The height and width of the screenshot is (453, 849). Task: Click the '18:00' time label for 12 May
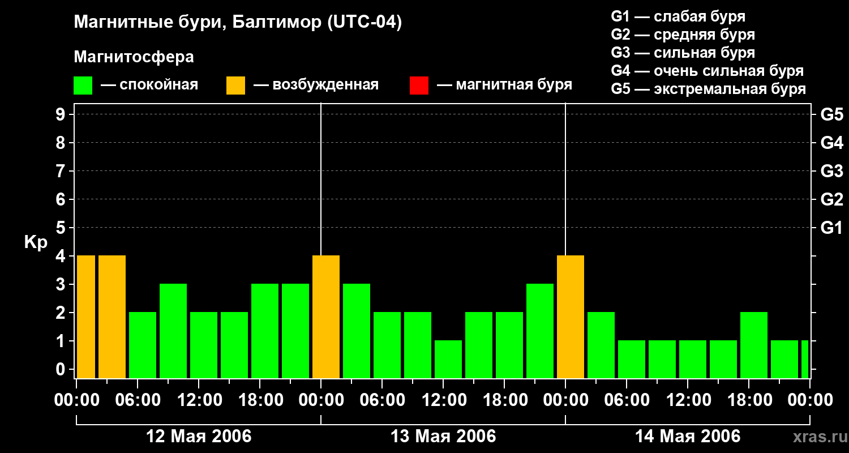pyautogui.click(x=260, y=400)
